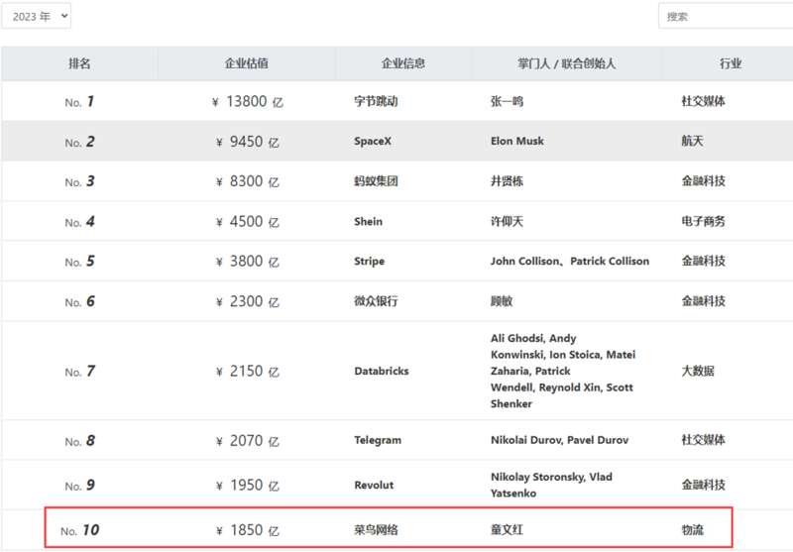Click the ¥ 1950 亿 valuation

pos(247,486)
